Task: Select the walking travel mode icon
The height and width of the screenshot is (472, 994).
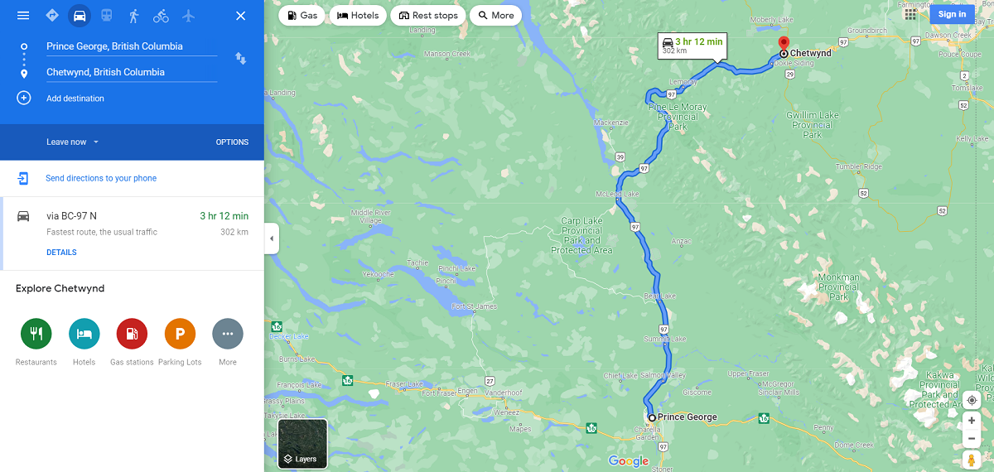Action: [133, 16]
